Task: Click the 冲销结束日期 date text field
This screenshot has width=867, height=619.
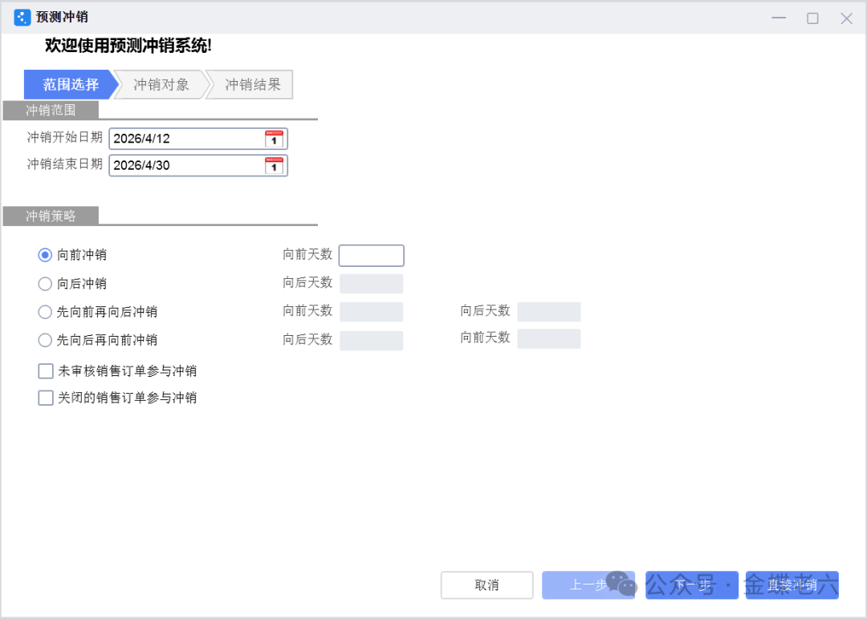Action: tap(186, 165)
